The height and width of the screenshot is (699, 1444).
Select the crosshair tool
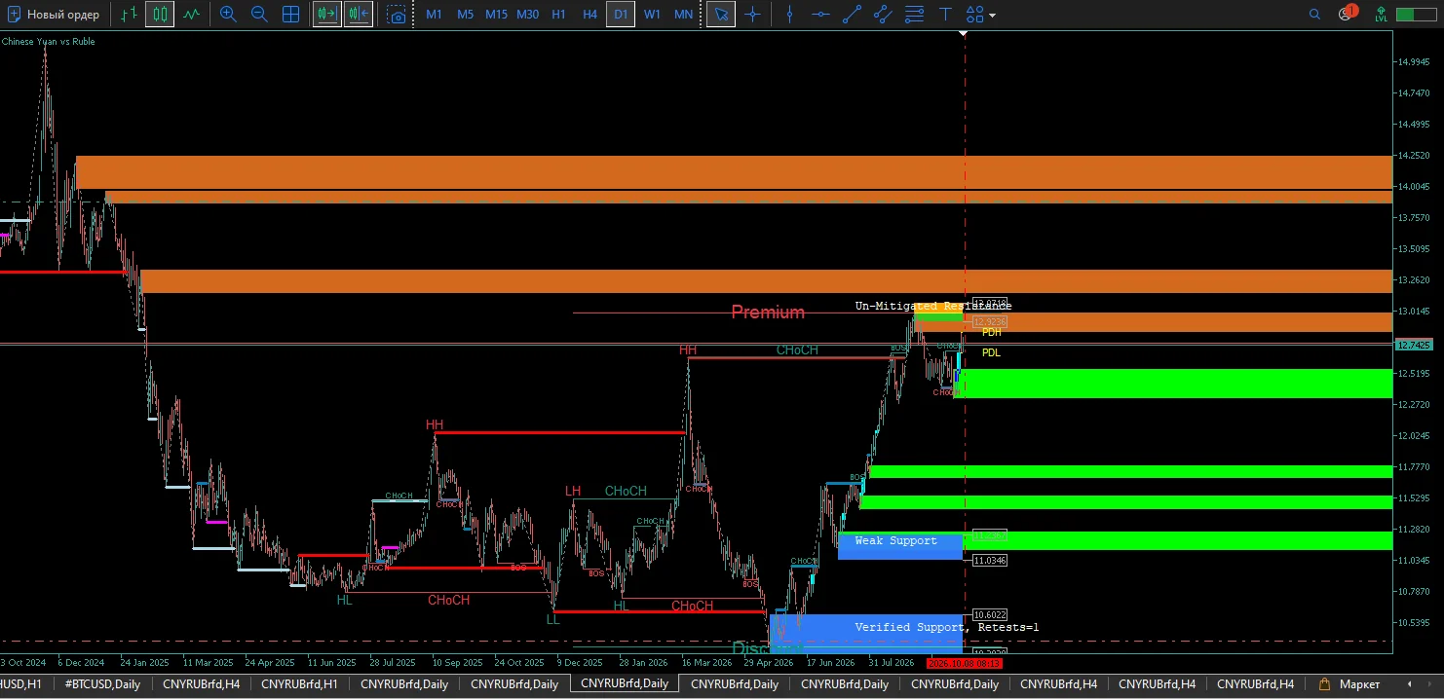point(752,15)
